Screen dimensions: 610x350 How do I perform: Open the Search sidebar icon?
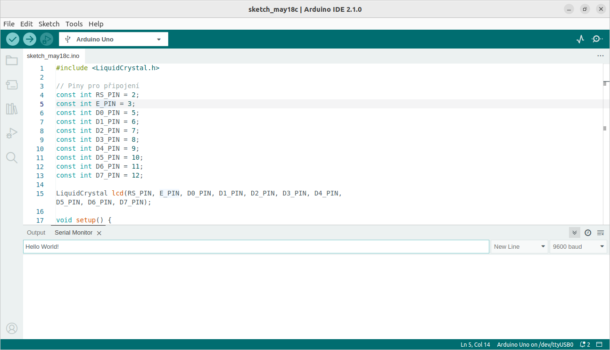click(12, 158)
